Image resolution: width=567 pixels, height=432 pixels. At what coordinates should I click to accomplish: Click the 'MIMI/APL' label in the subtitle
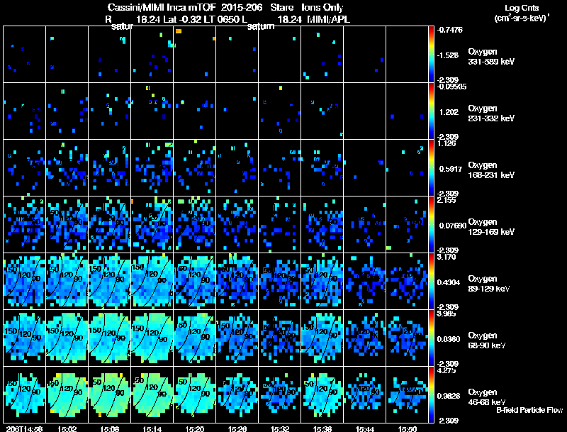(x=328, y=19)
